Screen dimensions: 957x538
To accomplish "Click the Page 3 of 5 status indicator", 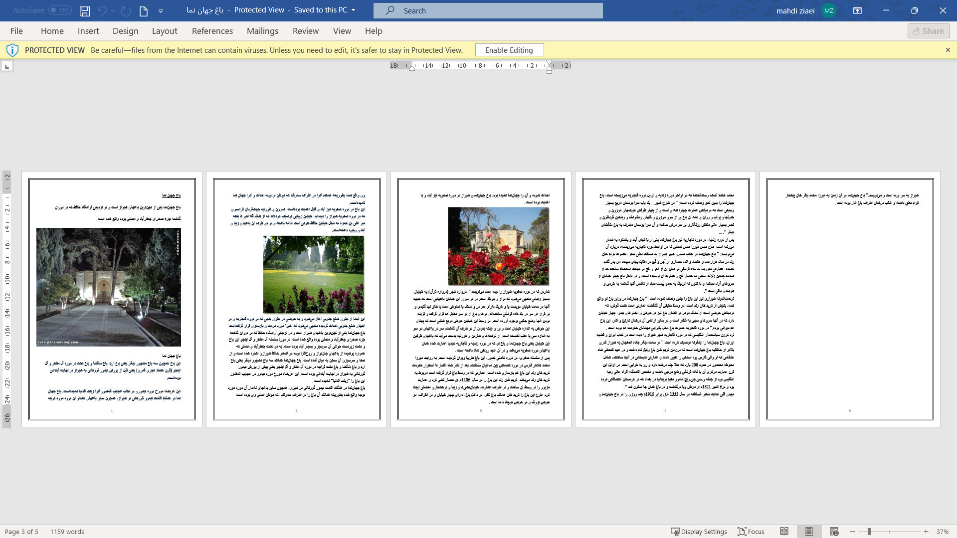I will click(x=21, y=532).
